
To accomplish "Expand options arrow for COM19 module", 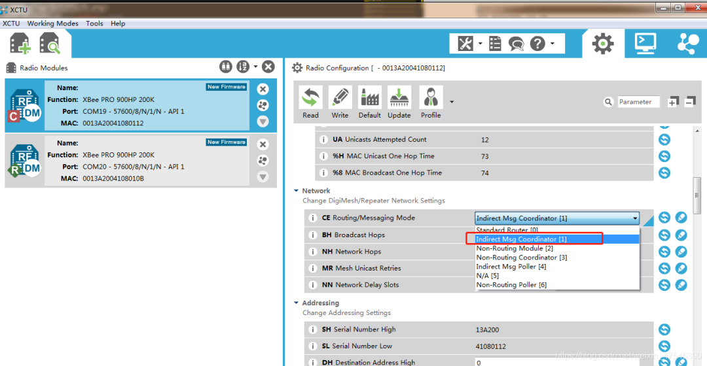I will coord(263,122).
